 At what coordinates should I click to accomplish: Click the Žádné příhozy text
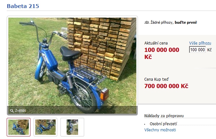pyautogui.click(x=162, y=22)
